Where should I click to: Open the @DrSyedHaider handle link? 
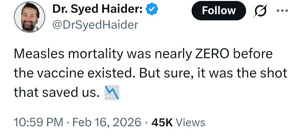[95, 25]
